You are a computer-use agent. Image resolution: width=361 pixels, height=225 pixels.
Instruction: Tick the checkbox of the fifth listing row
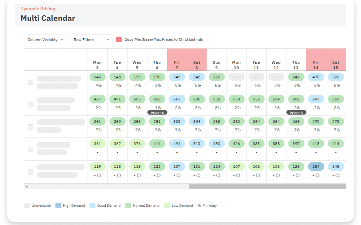(30, 172)
